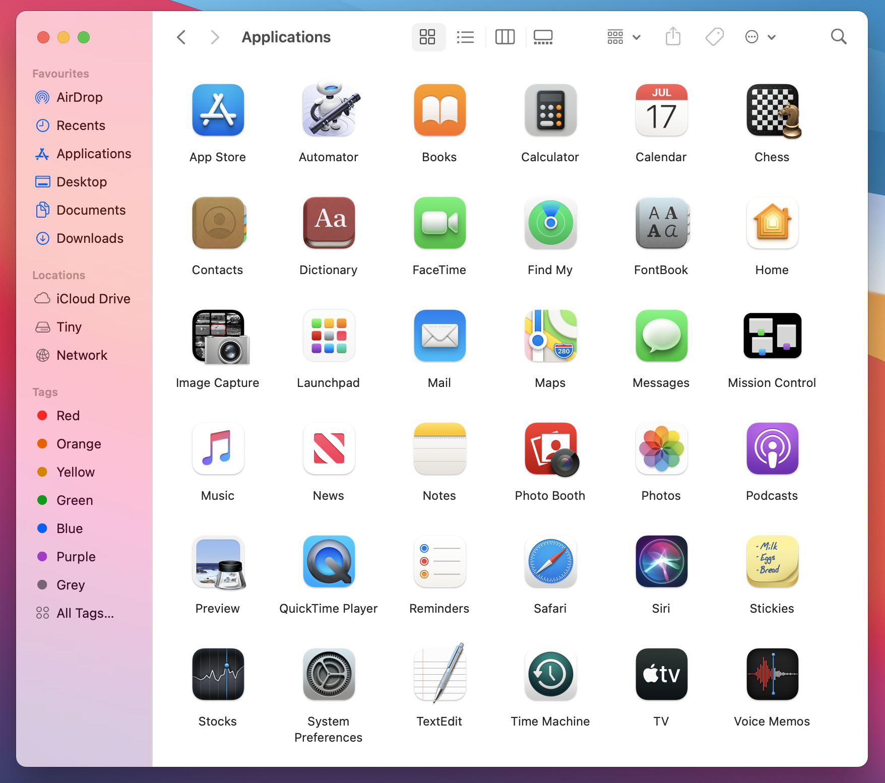The width and height of the screenshot is (885, 783).
Task: Select the Photo Booth app icon
Action: pos(552,449)
